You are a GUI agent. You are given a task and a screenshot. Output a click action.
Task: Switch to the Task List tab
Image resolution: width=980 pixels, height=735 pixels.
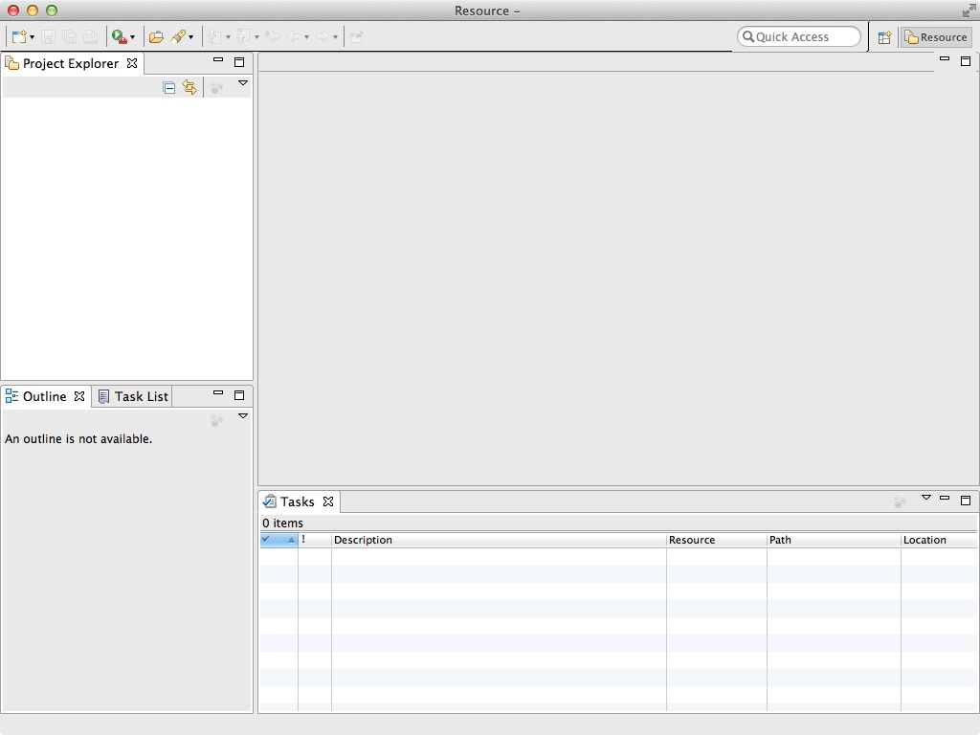(133, 396)
